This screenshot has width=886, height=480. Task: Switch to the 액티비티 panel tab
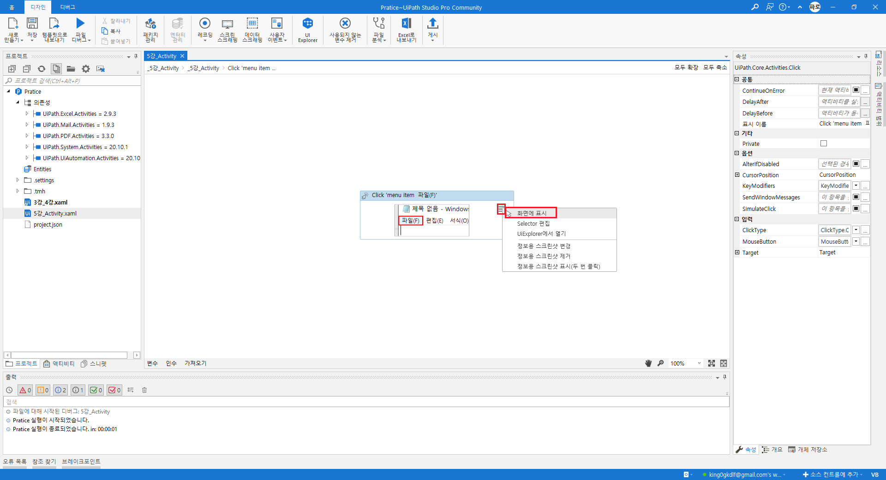pos(59,364)
